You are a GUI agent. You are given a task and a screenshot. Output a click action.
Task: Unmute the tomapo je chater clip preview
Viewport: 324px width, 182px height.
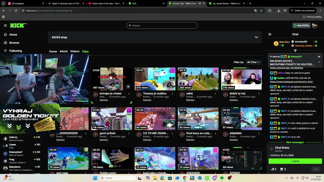[128, 87]
